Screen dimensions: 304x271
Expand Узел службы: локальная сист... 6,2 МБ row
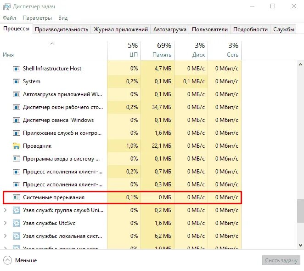(x=6, y=236)
